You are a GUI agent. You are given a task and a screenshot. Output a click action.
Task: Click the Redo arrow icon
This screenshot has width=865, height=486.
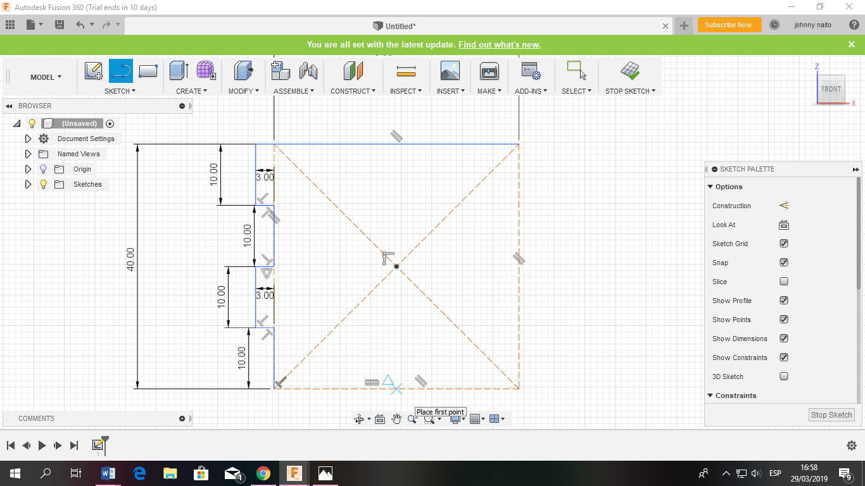[x=106, y=25]
